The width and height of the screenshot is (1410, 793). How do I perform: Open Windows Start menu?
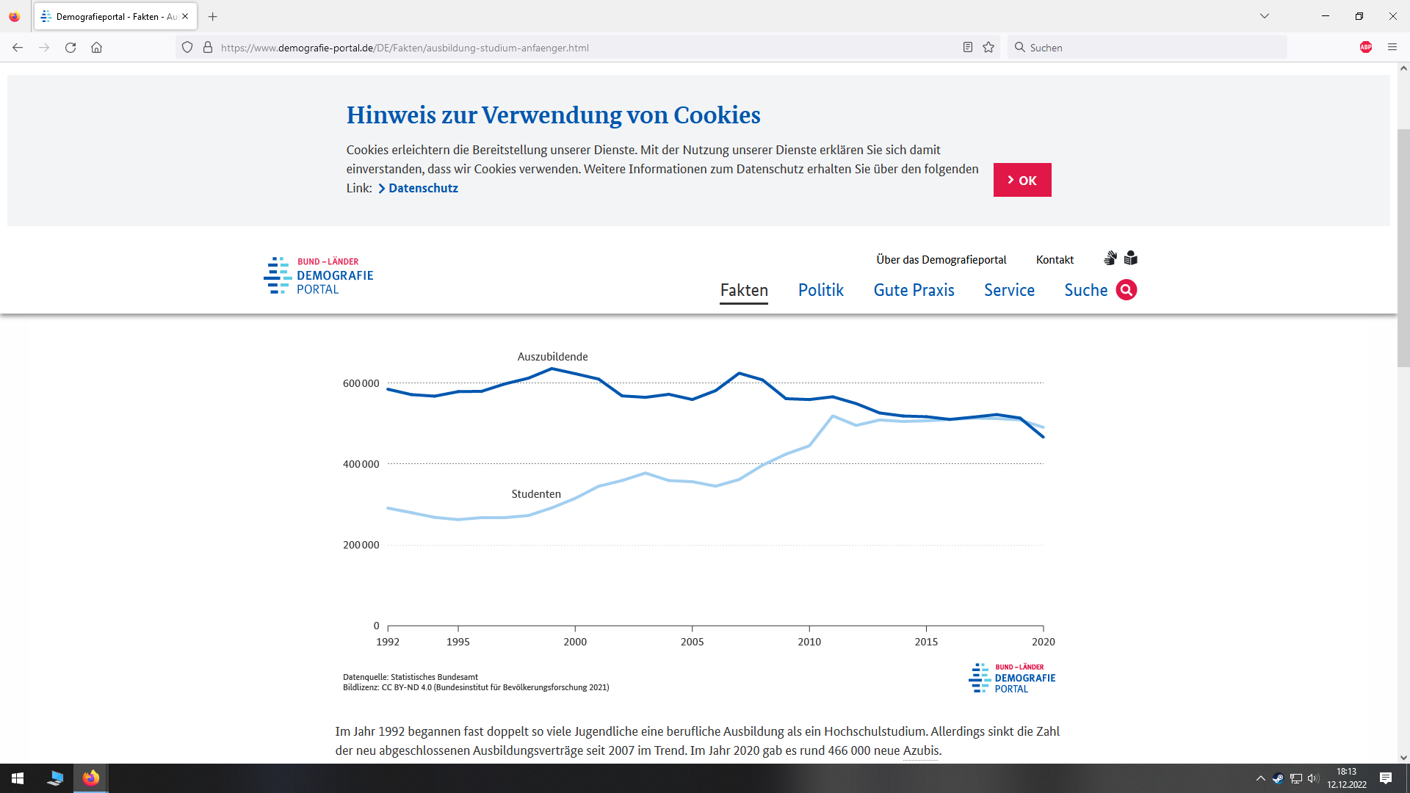pos(18,778)
